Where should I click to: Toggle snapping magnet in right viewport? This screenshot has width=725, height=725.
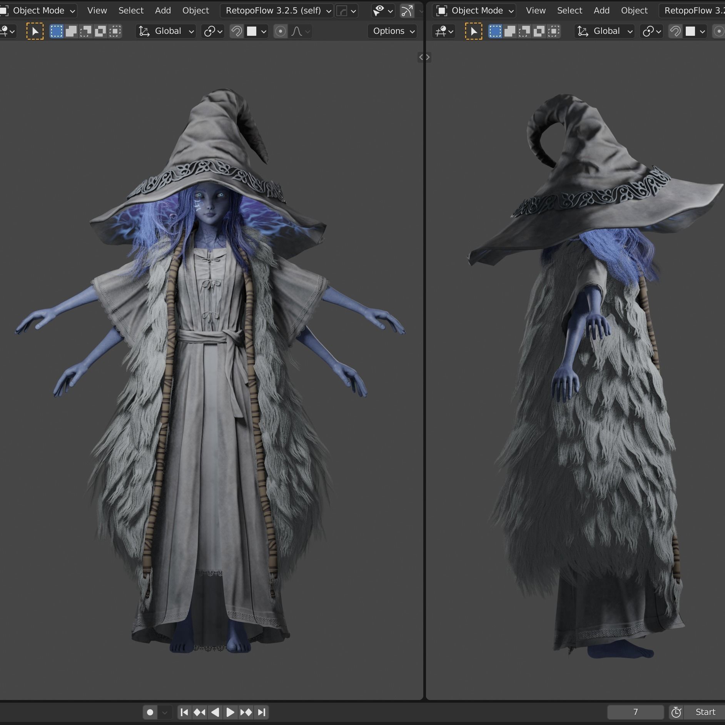click(675, 31)
